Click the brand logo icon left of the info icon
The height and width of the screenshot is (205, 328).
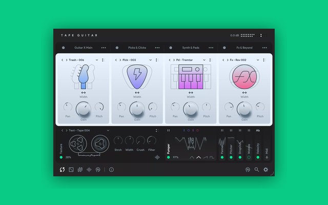[x=98, y=170]
